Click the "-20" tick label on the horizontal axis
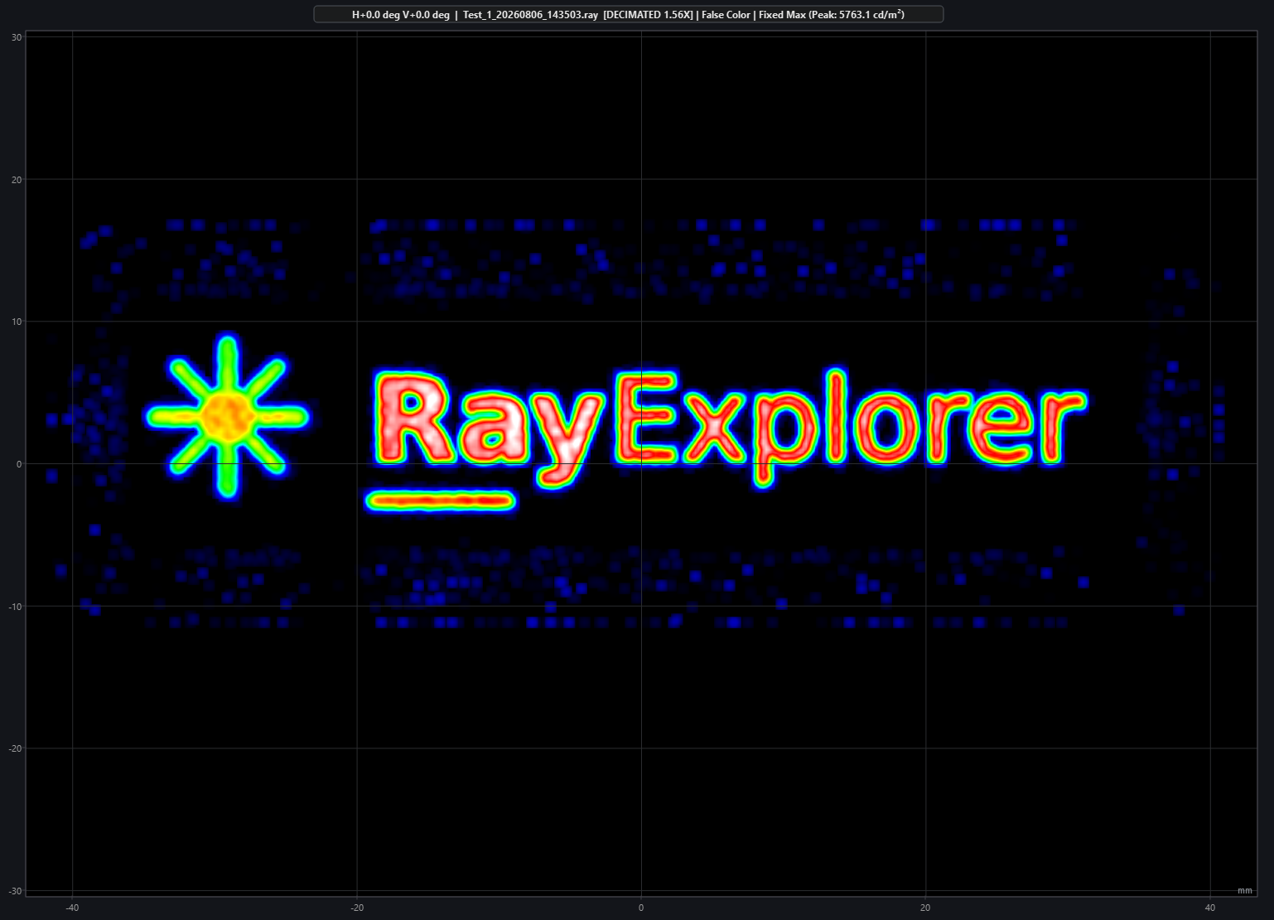Screen dimensions: 1274x920 point(357,908)
